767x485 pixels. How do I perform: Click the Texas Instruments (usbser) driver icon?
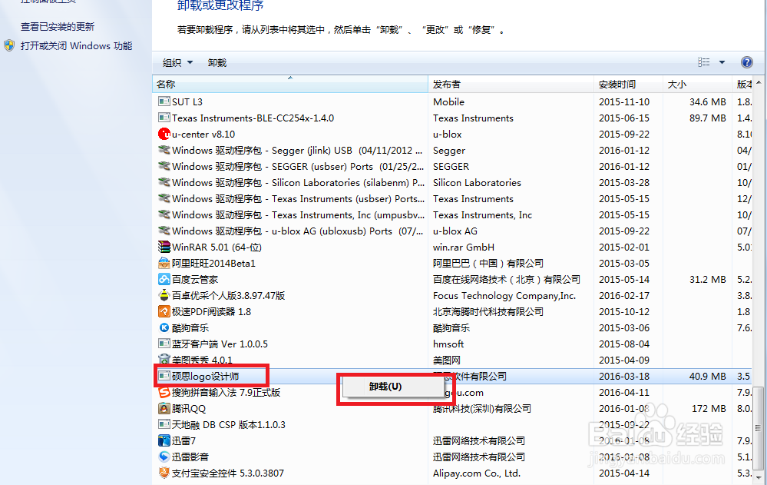(164, 198)
